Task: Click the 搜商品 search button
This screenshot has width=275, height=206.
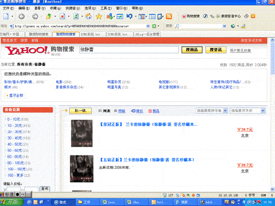Action: pyautogui.click(x=192, y=49)
